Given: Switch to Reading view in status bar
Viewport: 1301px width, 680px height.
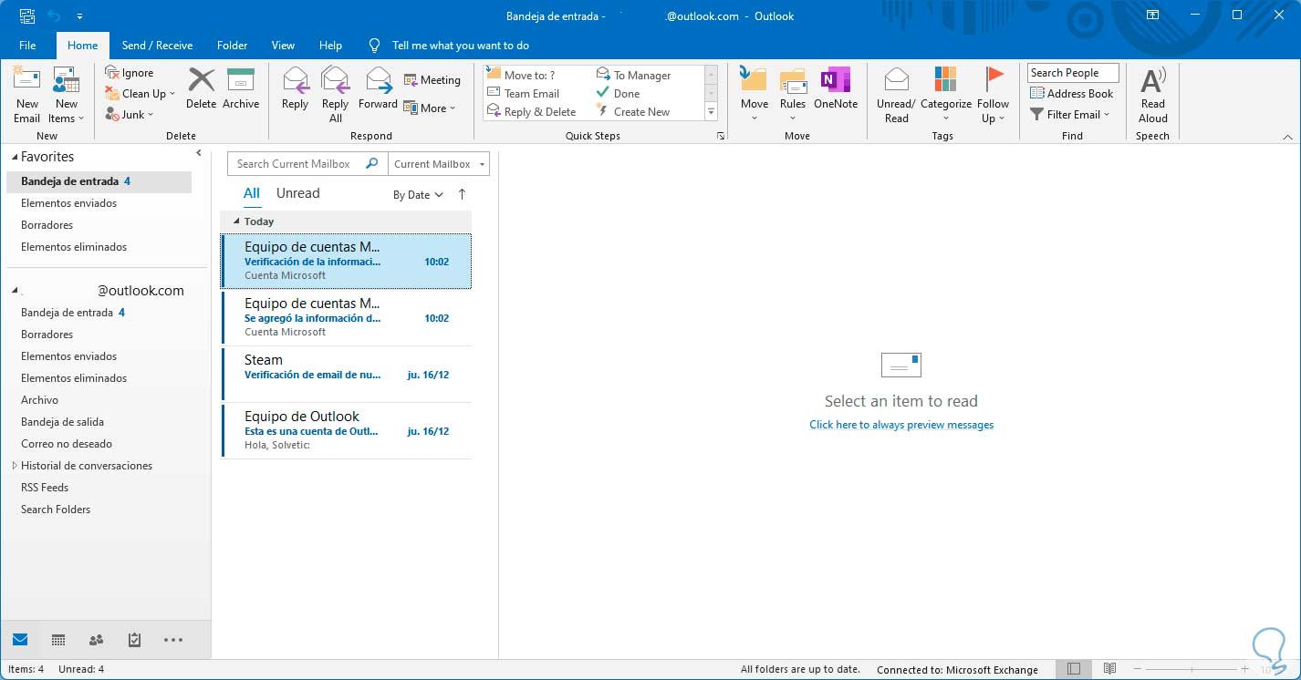Looking at the screenshot, I should [x=1109, y=669].
